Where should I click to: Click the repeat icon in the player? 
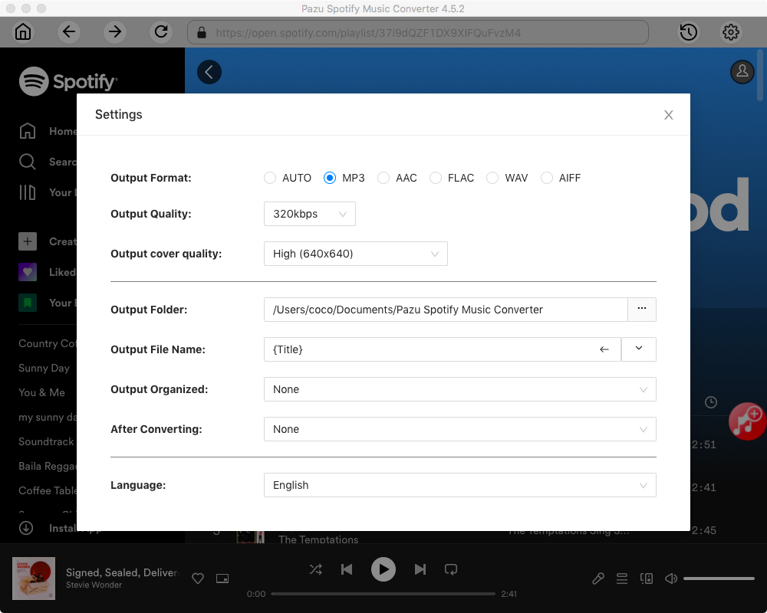pyautogui.click(x=451, y=569)
